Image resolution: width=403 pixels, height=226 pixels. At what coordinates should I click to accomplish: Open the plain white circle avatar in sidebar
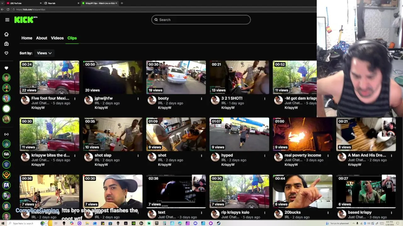click(6, 109)
